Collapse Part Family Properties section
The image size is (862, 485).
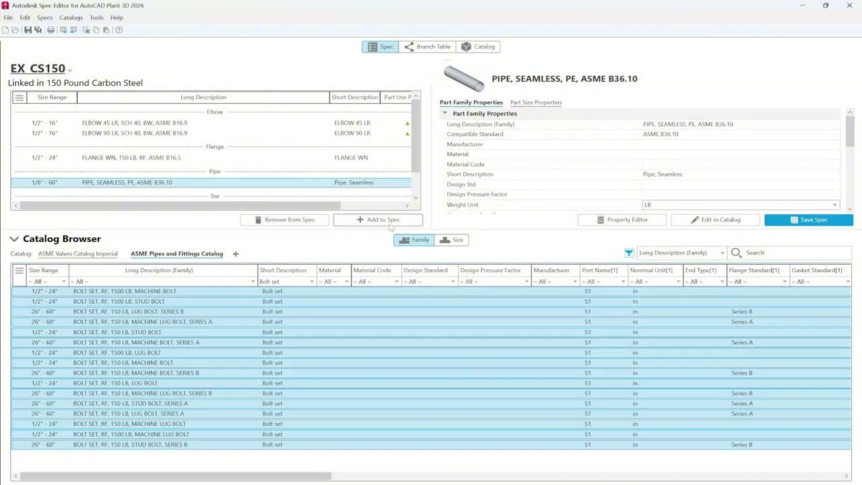tap(444, 114)
